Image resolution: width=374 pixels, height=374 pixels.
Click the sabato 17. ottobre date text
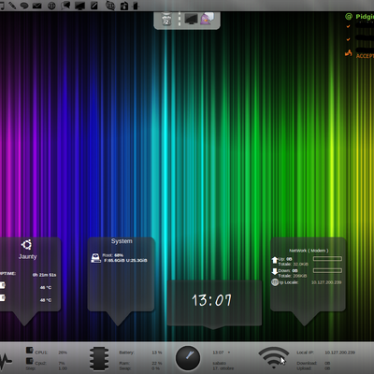point(223,366)
